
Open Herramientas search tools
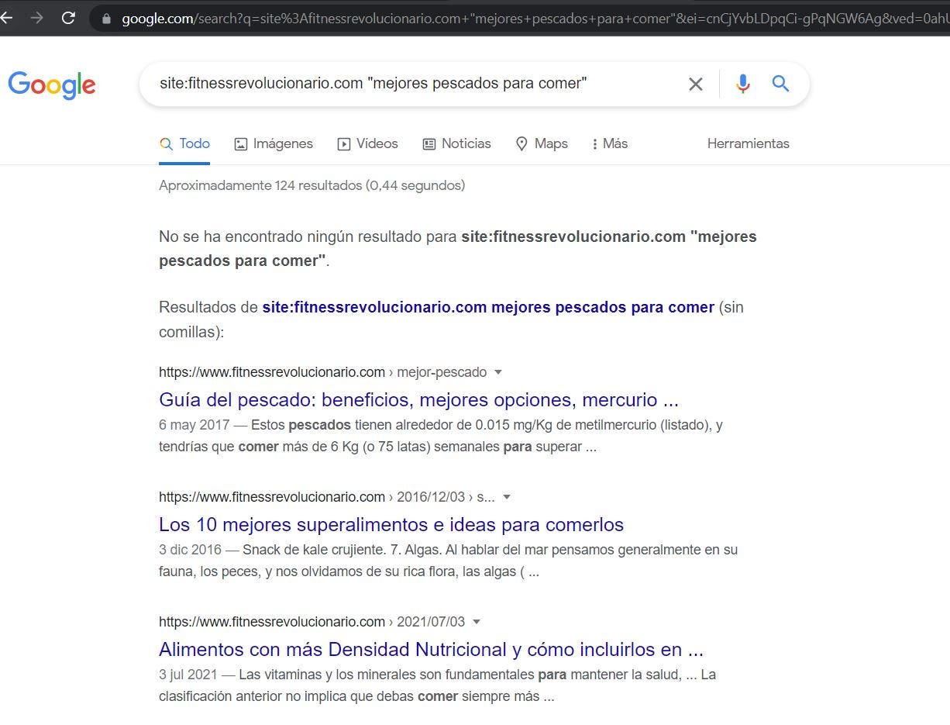click(x=749, y=143)
